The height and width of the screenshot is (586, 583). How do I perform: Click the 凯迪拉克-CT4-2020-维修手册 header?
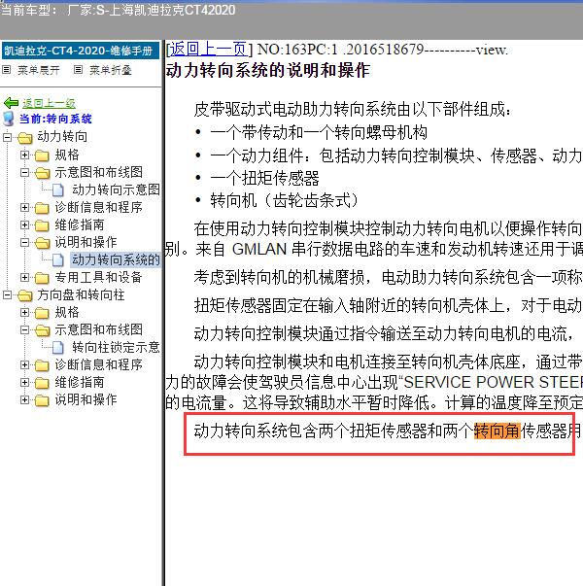81,51
